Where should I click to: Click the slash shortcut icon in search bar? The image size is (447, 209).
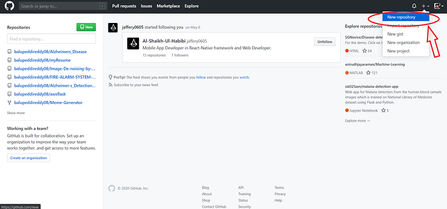(x=102, y=6)
